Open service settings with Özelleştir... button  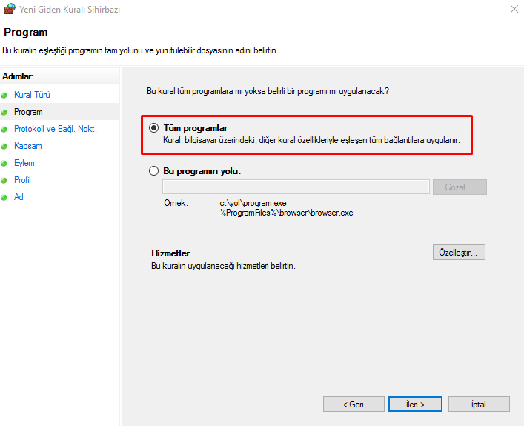click(458, 253)
